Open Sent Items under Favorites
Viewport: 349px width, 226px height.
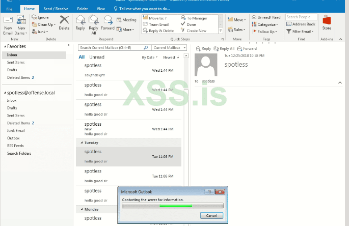(16, 63)
